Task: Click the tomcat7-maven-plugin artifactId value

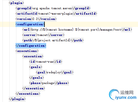Action: [55, 14]
